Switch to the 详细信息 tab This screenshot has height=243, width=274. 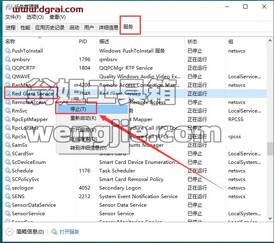coord(109,28)
